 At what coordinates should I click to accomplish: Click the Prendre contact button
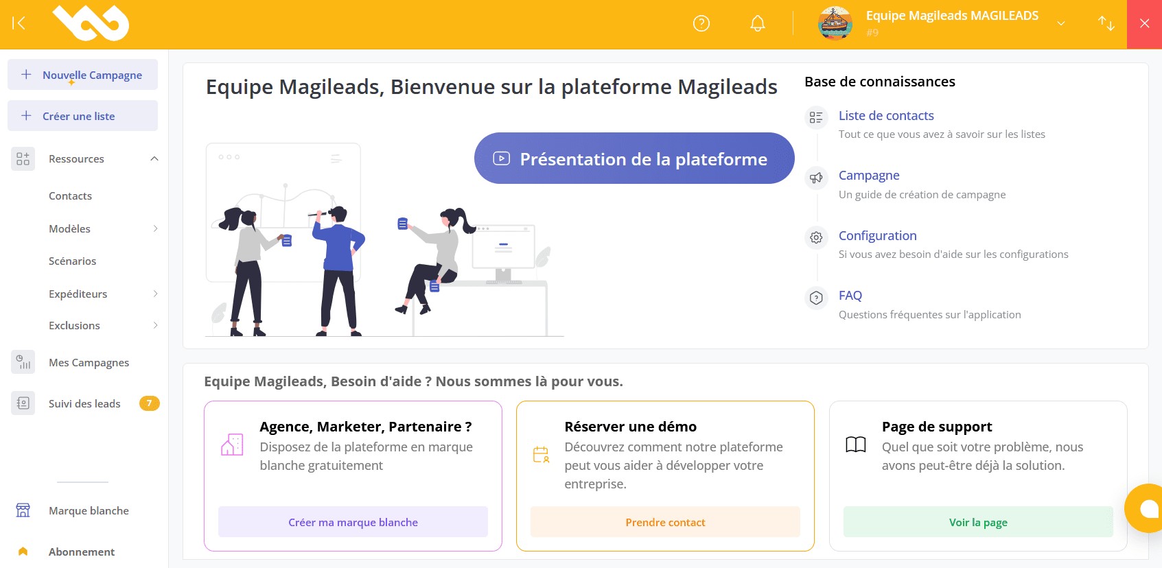pos(664,522)
